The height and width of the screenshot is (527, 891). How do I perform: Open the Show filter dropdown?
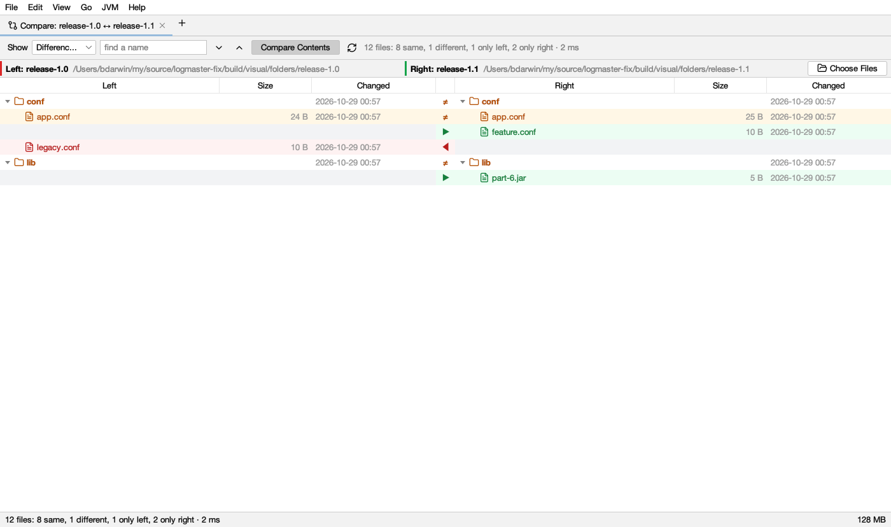click(64, 47)
